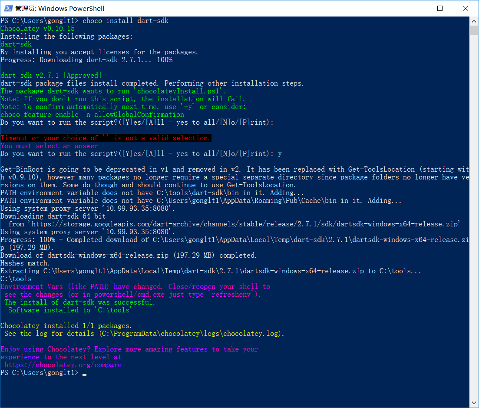The width and height of the screenshot is (479, 408).
Task: Click 'dart-sdk package files install completed' line
Action: point(152,83)
